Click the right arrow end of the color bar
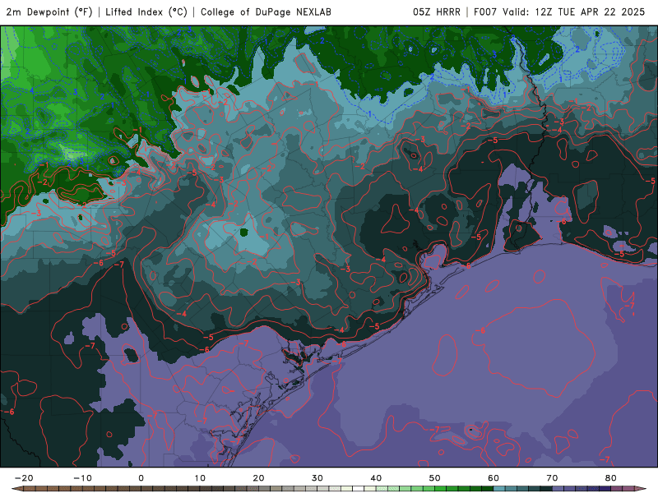 click(641, 489)
